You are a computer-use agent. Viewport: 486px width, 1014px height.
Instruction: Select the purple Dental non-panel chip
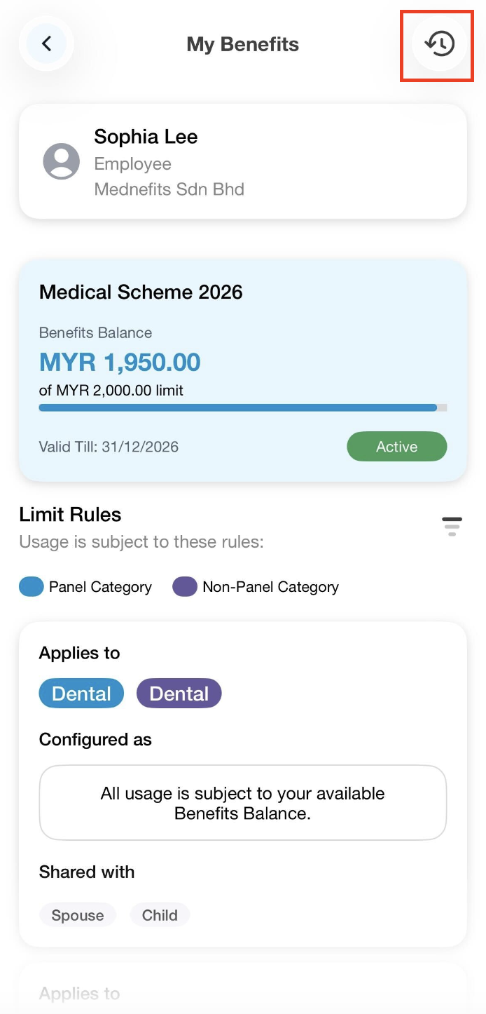[x=179, y=694]
